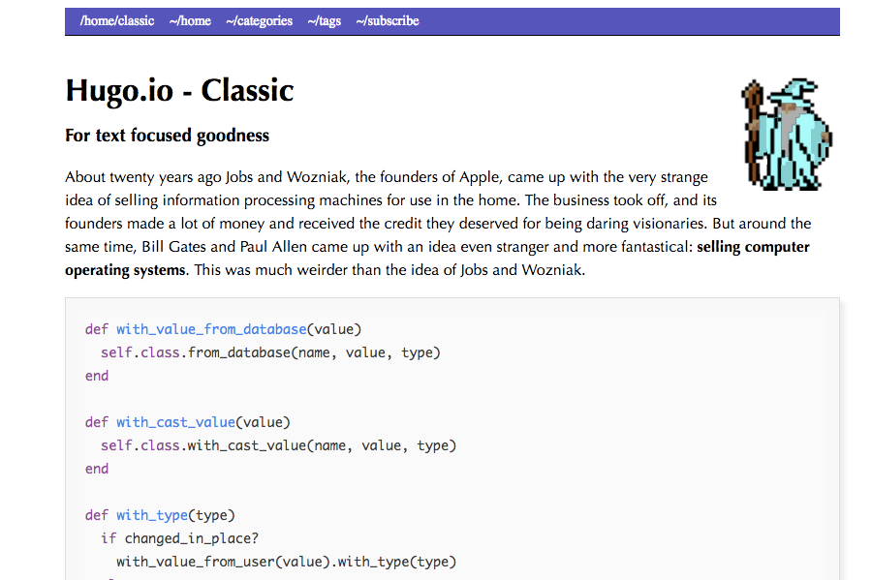Open the ~/subscribe link
872x580 pixels.
[x=387, y=20]
